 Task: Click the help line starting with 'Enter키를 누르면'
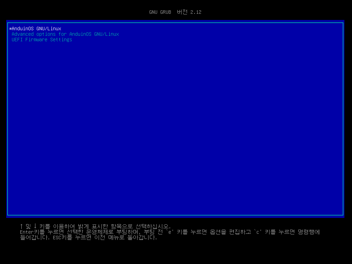(170, 232)
